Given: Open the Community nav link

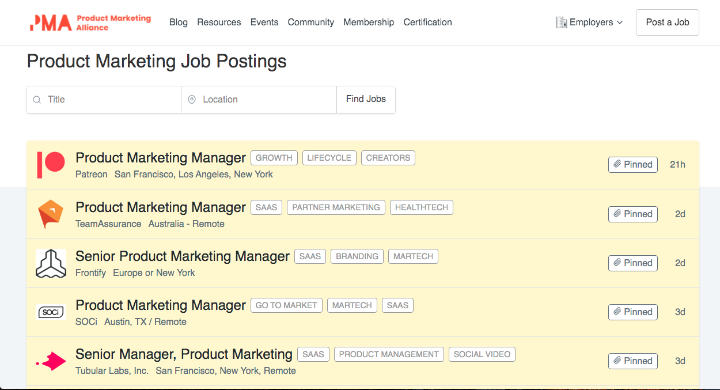Looking at the screenshot, I should pos(311,22).
